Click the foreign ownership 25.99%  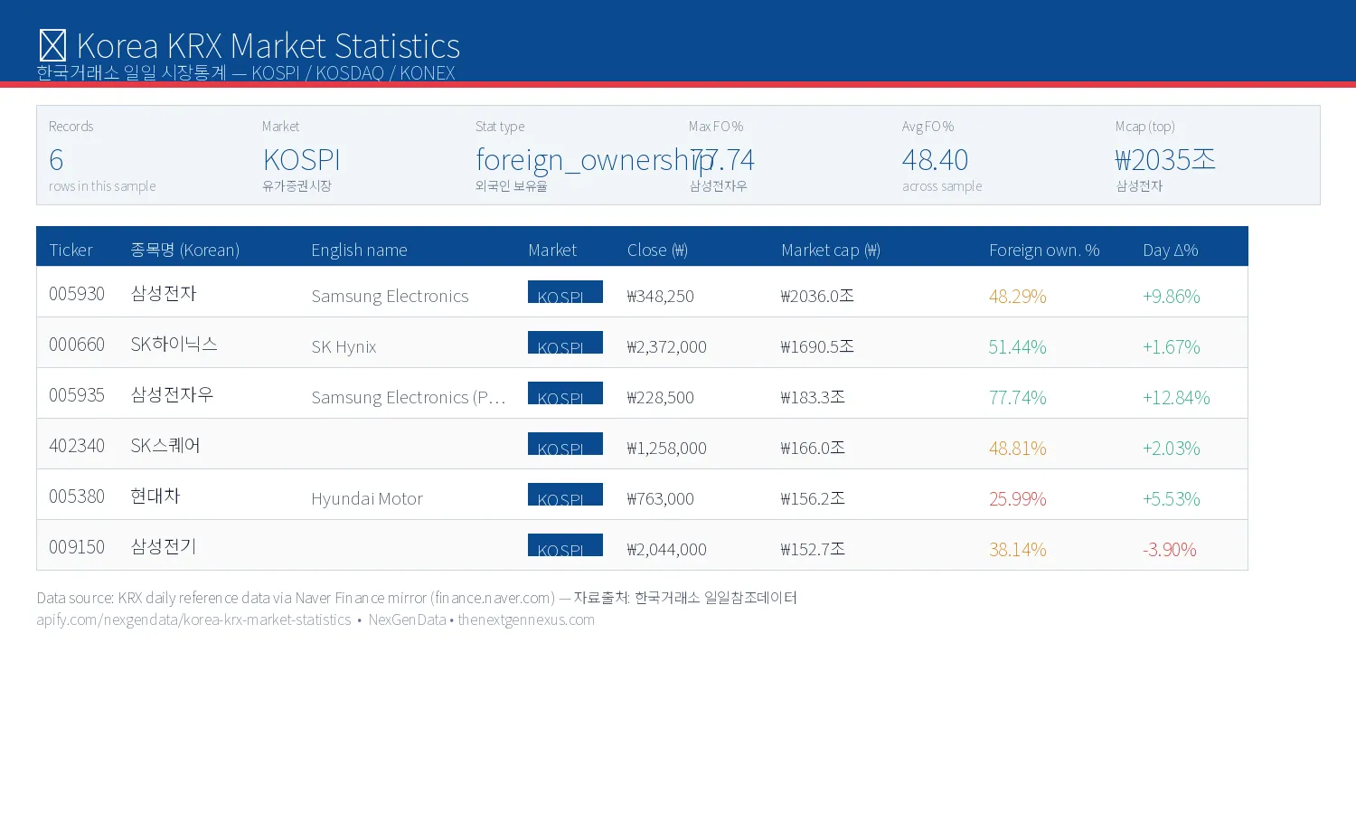(x=1018, y=499)
